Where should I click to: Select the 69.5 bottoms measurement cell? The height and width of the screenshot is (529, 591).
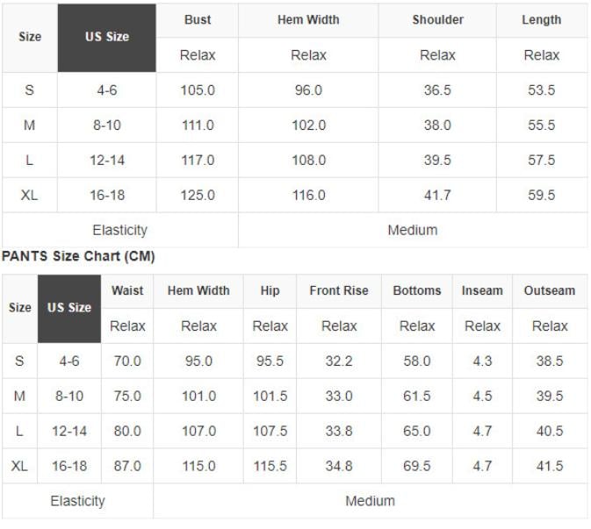tap(417, 466)
